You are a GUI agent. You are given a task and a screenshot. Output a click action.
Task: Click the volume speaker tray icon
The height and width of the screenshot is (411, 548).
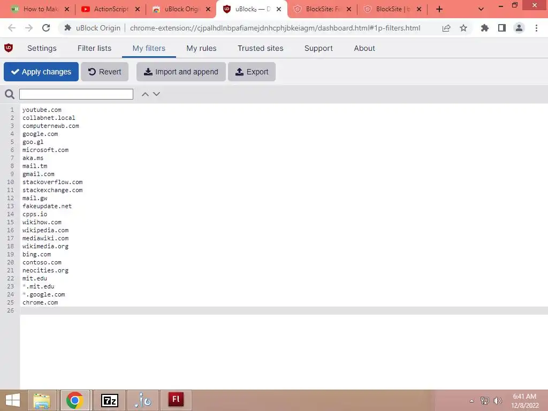[x=498, y=401]
